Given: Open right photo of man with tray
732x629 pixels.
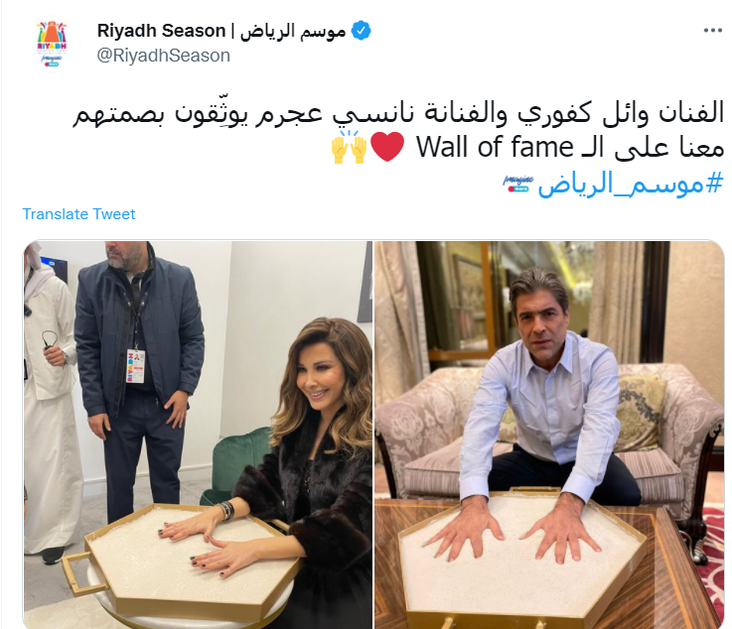Looking at the screenshot, I should tap(549, 435).
